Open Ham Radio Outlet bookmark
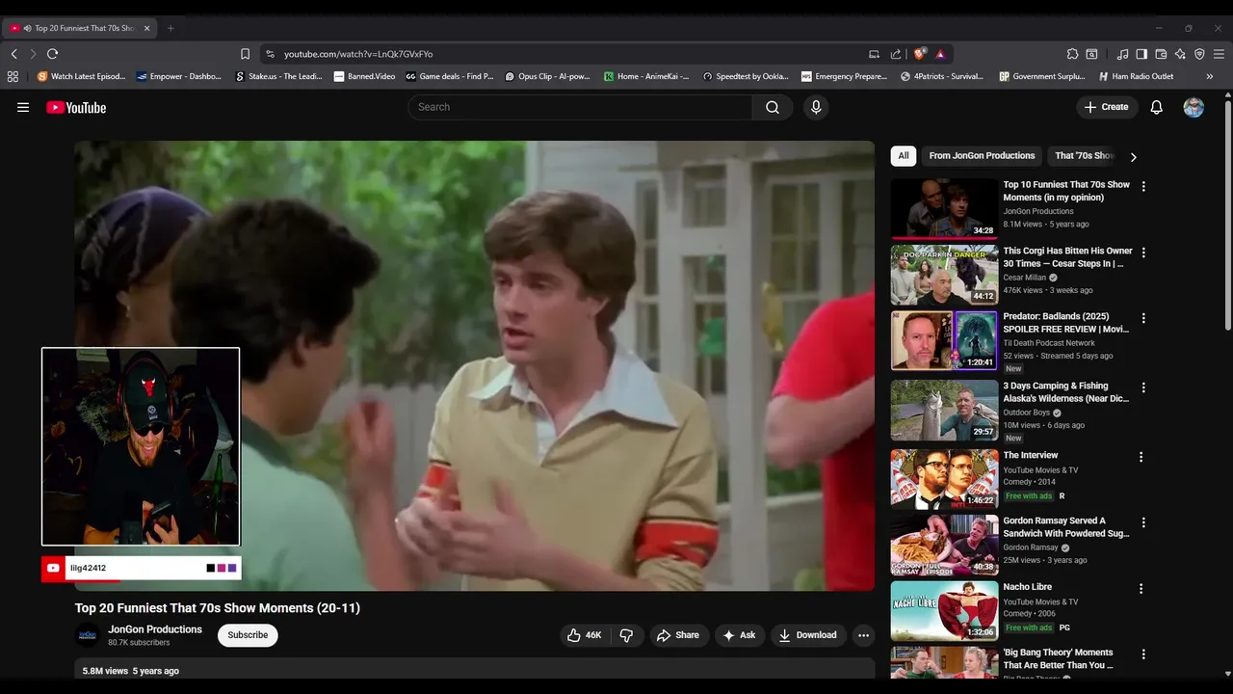Screen dimensions: 1233x694 [1136, 76]
